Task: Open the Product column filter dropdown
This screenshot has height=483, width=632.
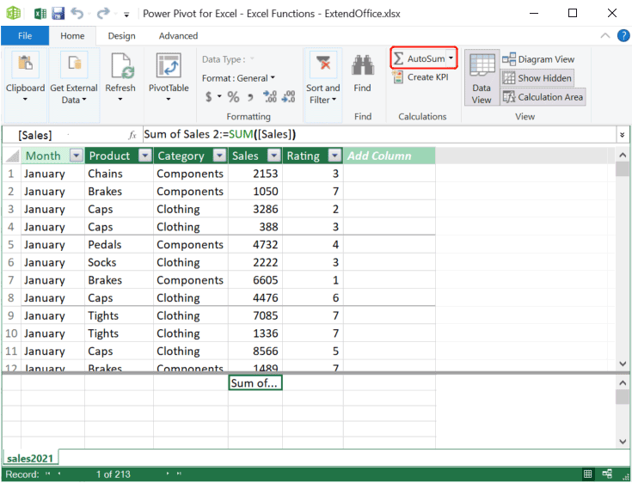Action: 144,156
